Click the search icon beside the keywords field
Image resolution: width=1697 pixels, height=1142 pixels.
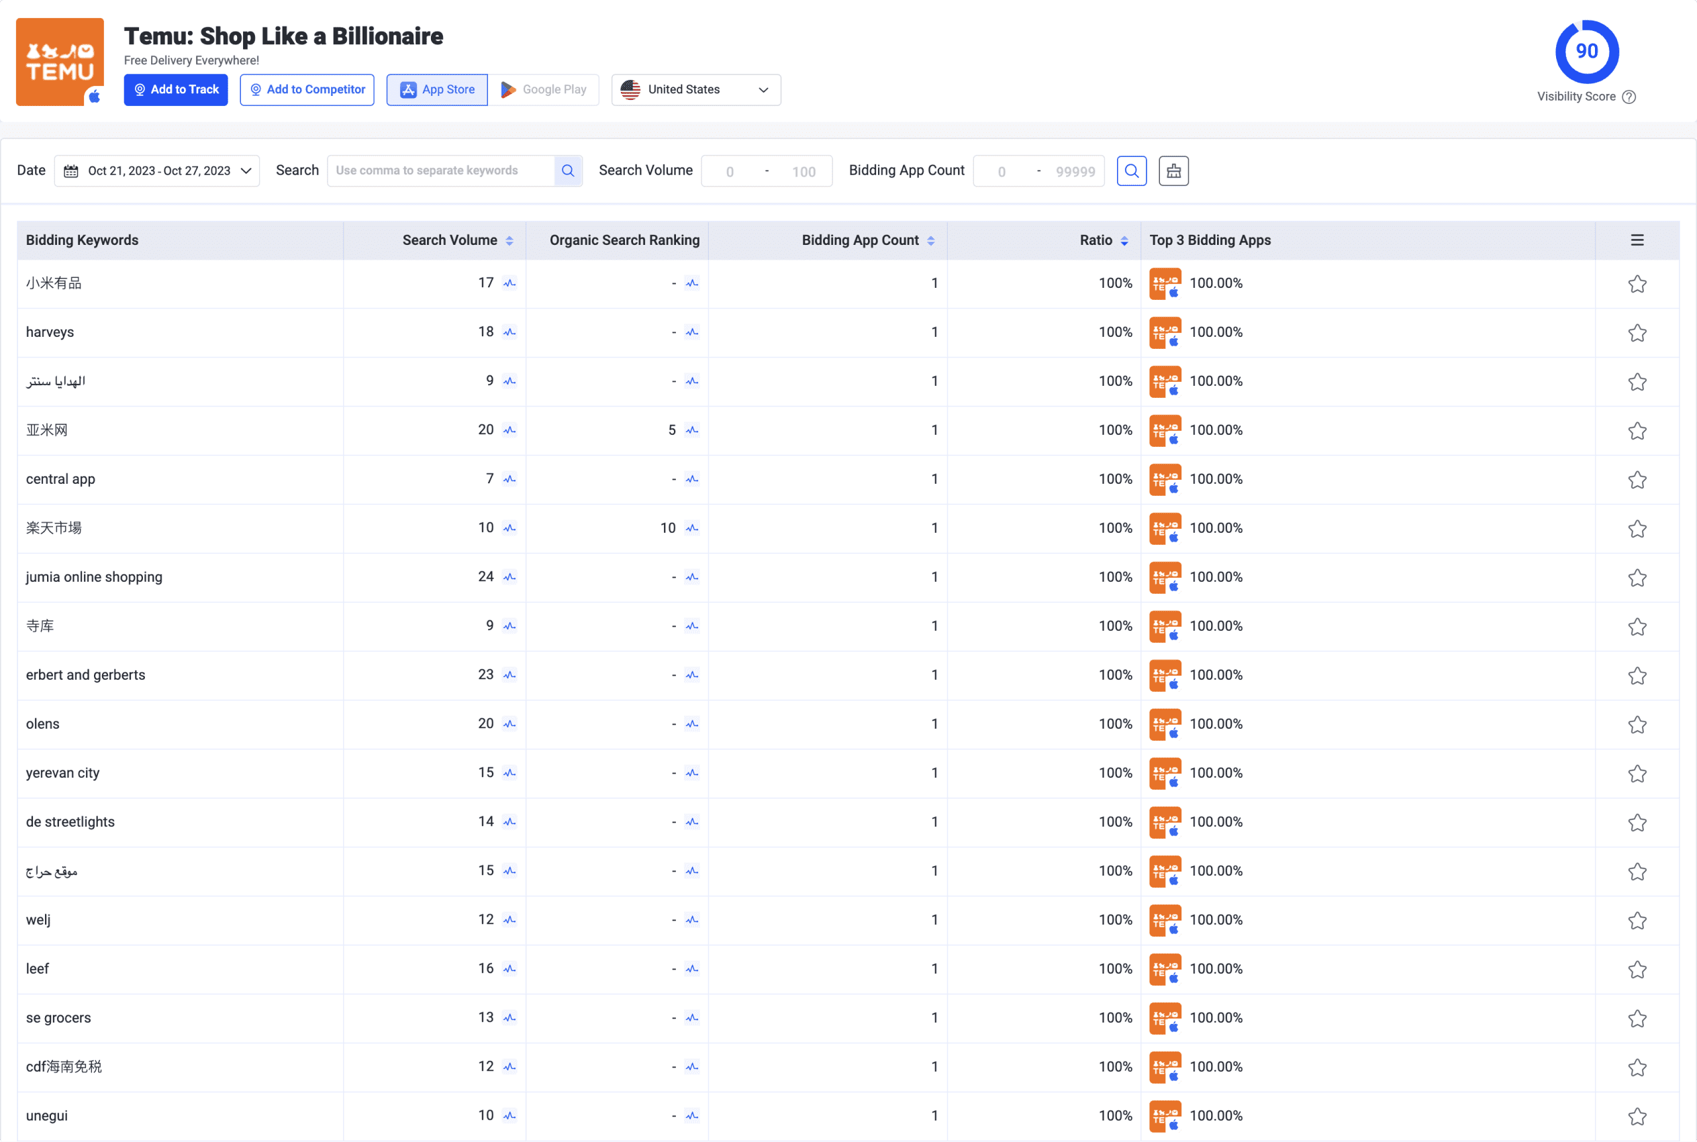568,170
